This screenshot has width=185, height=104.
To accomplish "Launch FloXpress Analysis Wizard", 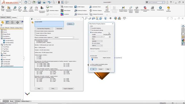I will pos(131,10).
